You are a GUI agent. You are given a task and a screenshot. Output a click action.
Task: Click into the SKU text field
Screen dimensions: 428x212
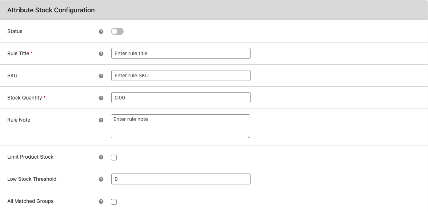click(x=181, y=76)
